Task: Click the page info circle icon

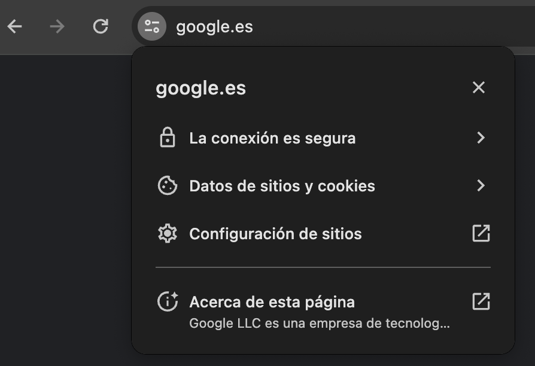Action: click(168, 301)
